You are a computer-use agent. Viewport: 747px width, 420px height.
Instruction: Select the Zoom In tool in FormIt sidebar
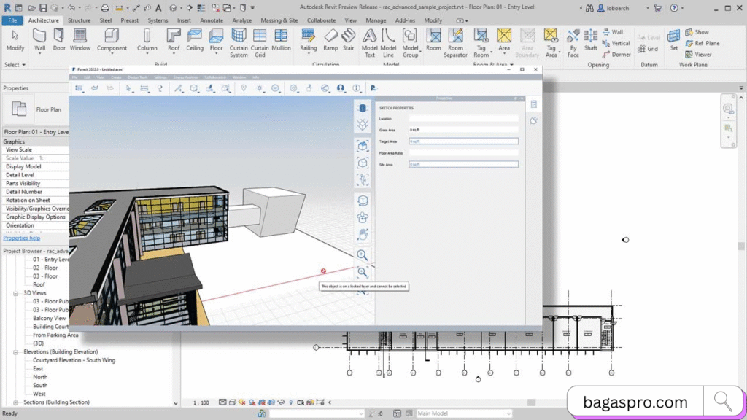tap(363, 255)
